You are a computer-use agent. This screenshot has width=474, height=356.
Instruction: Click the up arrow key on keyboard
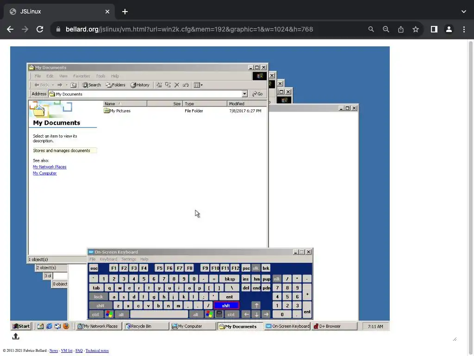pos(256,305)
